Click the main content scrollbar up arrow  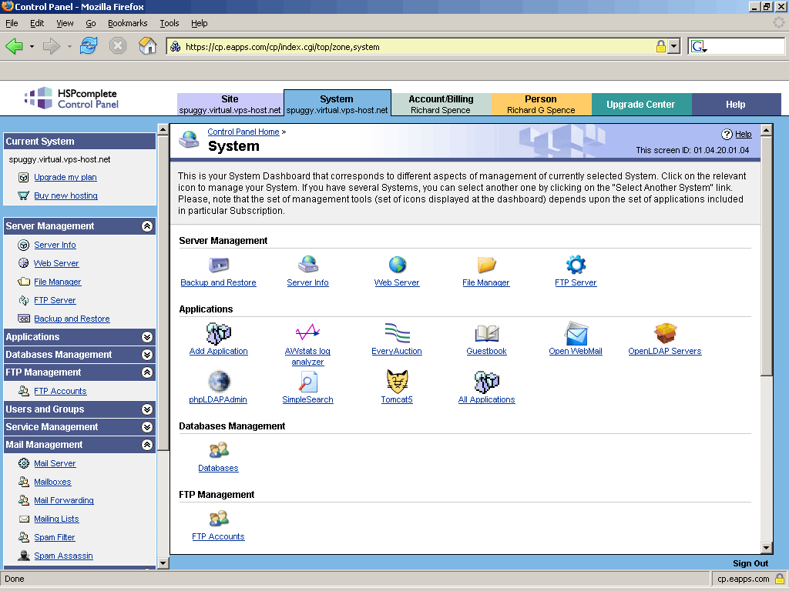(x=767, y=130)
